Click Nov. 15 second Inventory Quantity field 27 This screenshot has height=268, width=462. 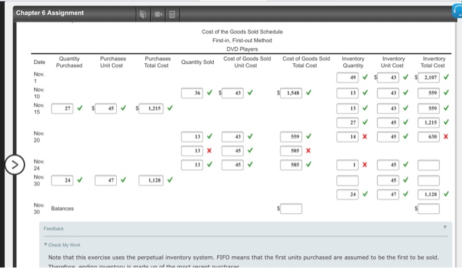click(x=348, y=123)
